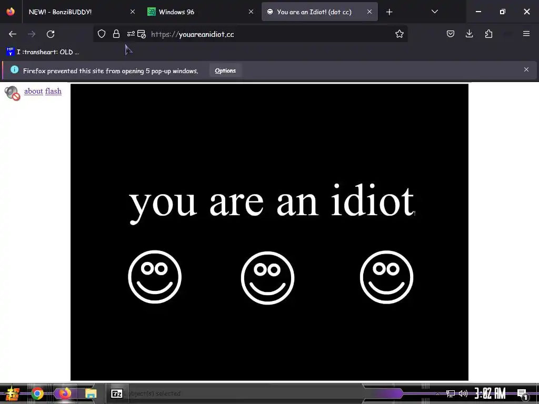
Task: Click the middle smiley face
Action: point(267,278)
